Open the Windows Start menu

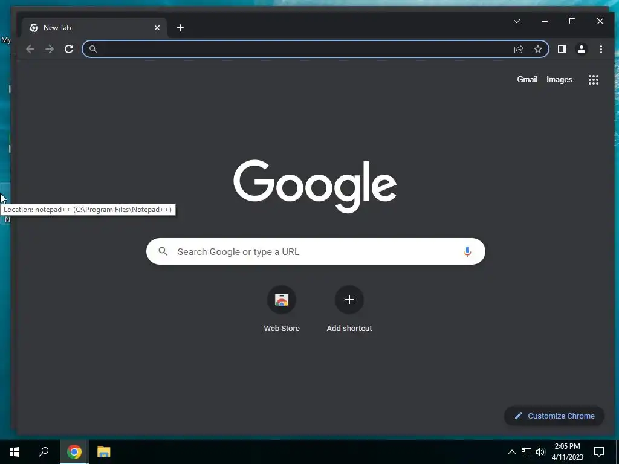(15, 452)
